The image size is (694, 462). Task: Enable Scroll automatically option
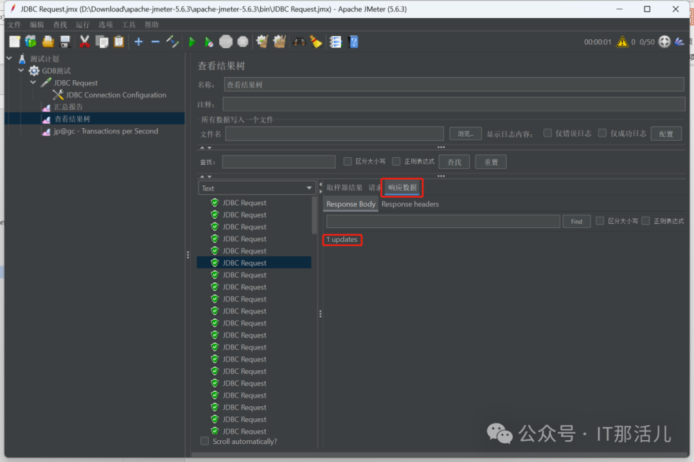tap(204, 441)
